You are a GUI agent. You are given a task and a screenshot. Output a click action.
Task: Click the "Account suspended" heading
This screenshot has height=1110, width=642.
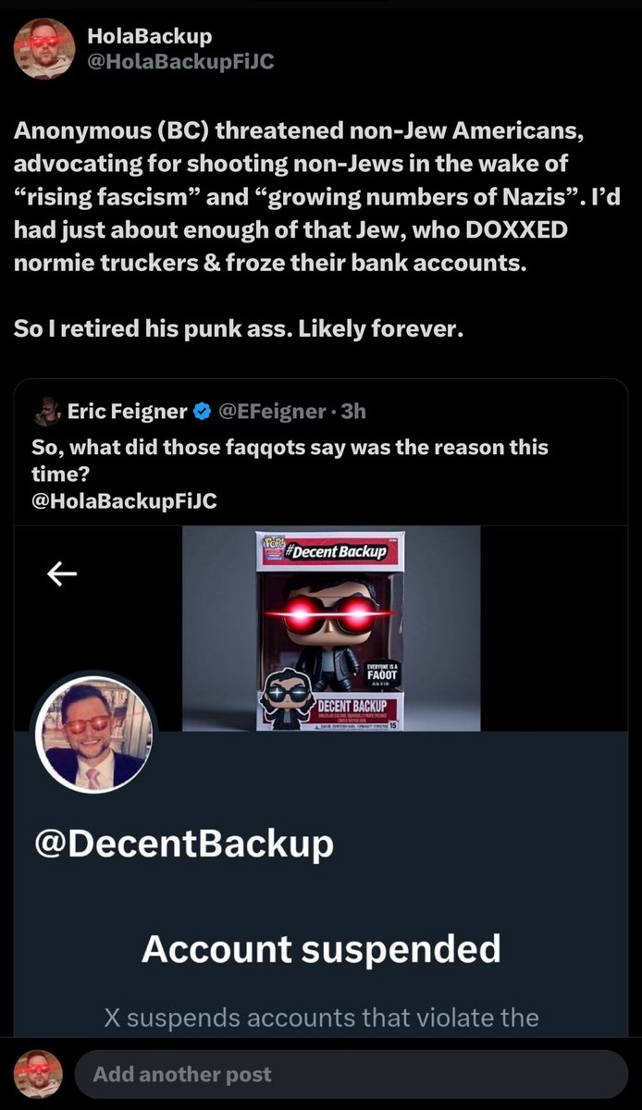pos(321,948)
